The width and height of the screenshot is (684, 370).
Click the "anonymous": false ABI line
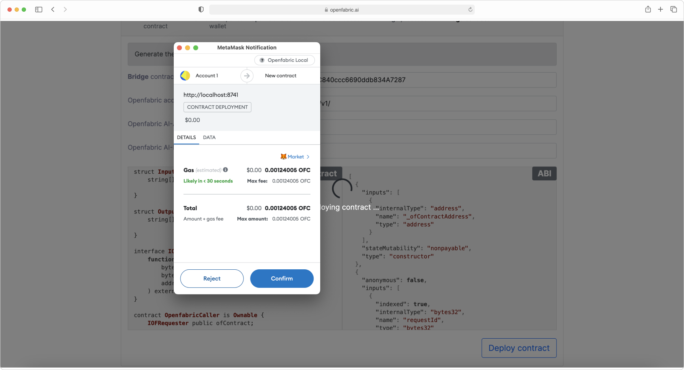[x=394, y=280]
